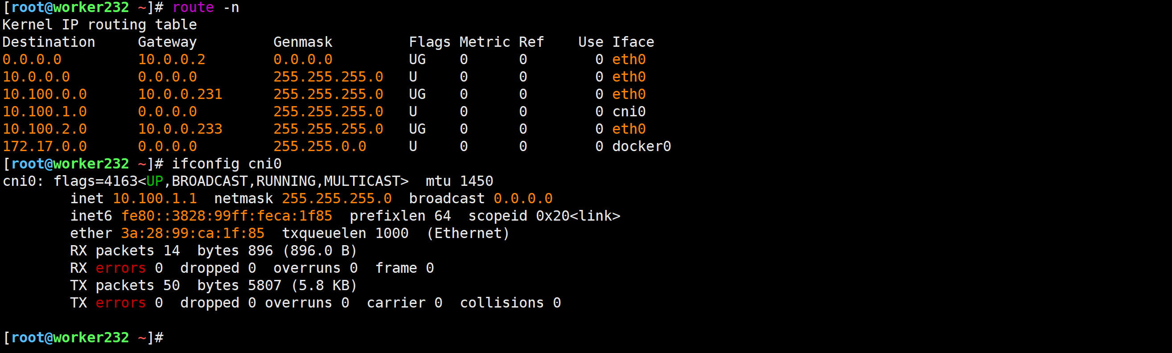Click destination '10.100.2.0'
Screen dimensions: 1172x353
45,129
